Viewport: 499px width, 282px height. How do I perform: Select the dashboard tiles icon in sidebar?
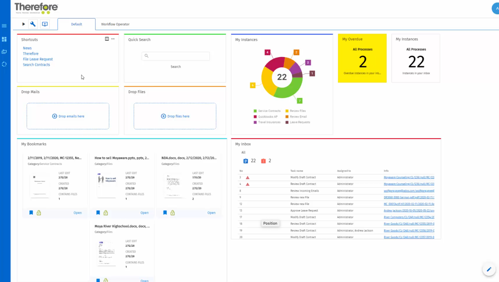4,39
